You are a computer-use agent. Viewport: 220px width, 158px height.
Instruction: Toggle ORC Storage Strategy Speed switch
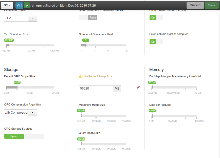[x=24, y=136]
